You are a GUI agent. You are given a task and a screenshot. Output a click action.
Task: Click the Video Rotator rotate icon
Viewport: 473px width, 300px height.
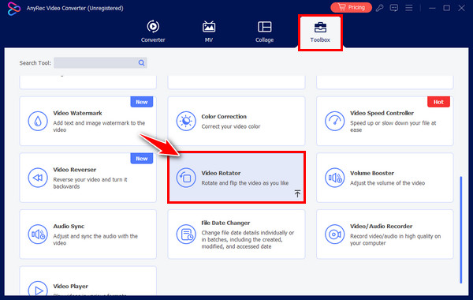pyautogui.click(x=186, y=178)
